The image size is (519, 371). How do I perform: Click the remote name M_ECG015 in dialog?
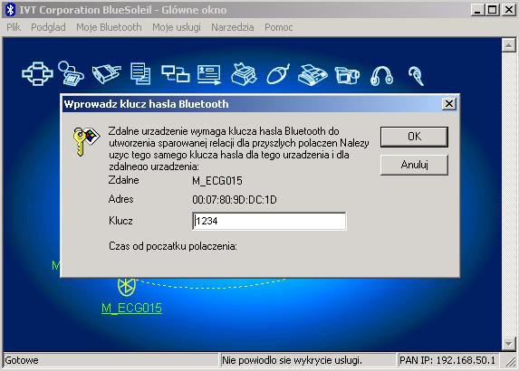click(217, 181)
